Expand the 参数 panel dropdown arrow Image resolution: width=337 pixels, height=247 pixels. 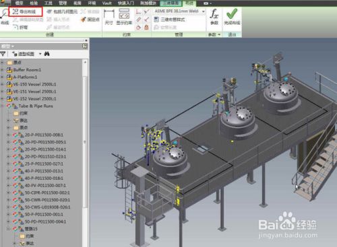(219, 34)
